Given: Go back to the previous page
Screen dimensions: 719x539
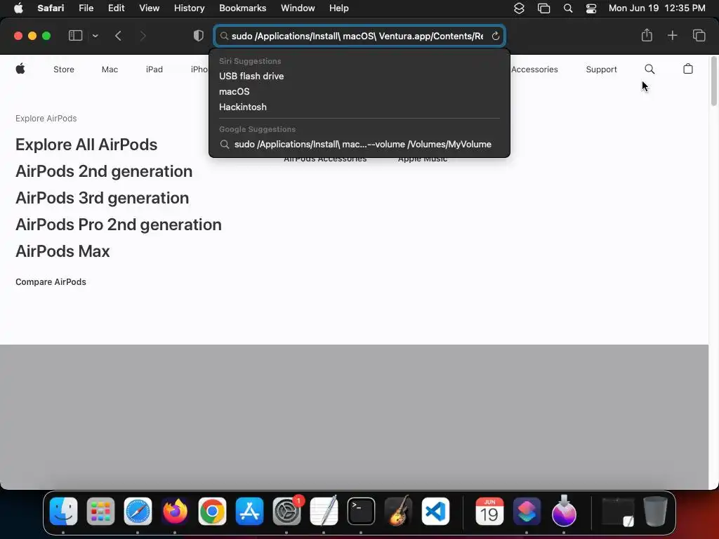Looking at the screenshot, I should 118,36.
